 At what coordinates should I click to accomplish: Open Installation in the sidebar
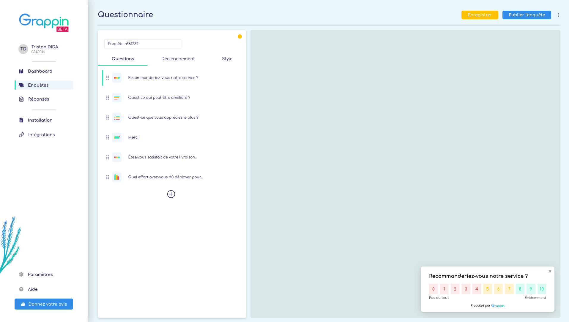coord(44,120)
